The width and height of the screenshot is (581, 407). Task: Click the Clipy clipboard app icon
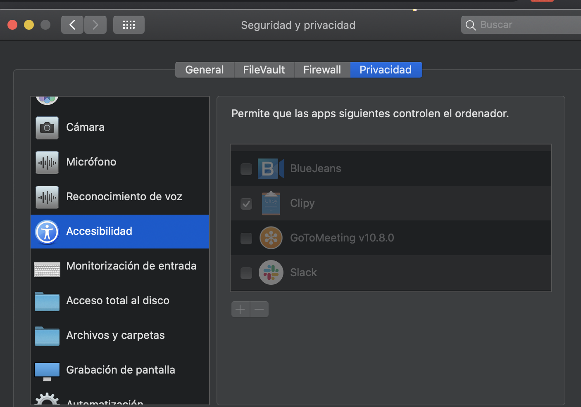tap(271, 203)
